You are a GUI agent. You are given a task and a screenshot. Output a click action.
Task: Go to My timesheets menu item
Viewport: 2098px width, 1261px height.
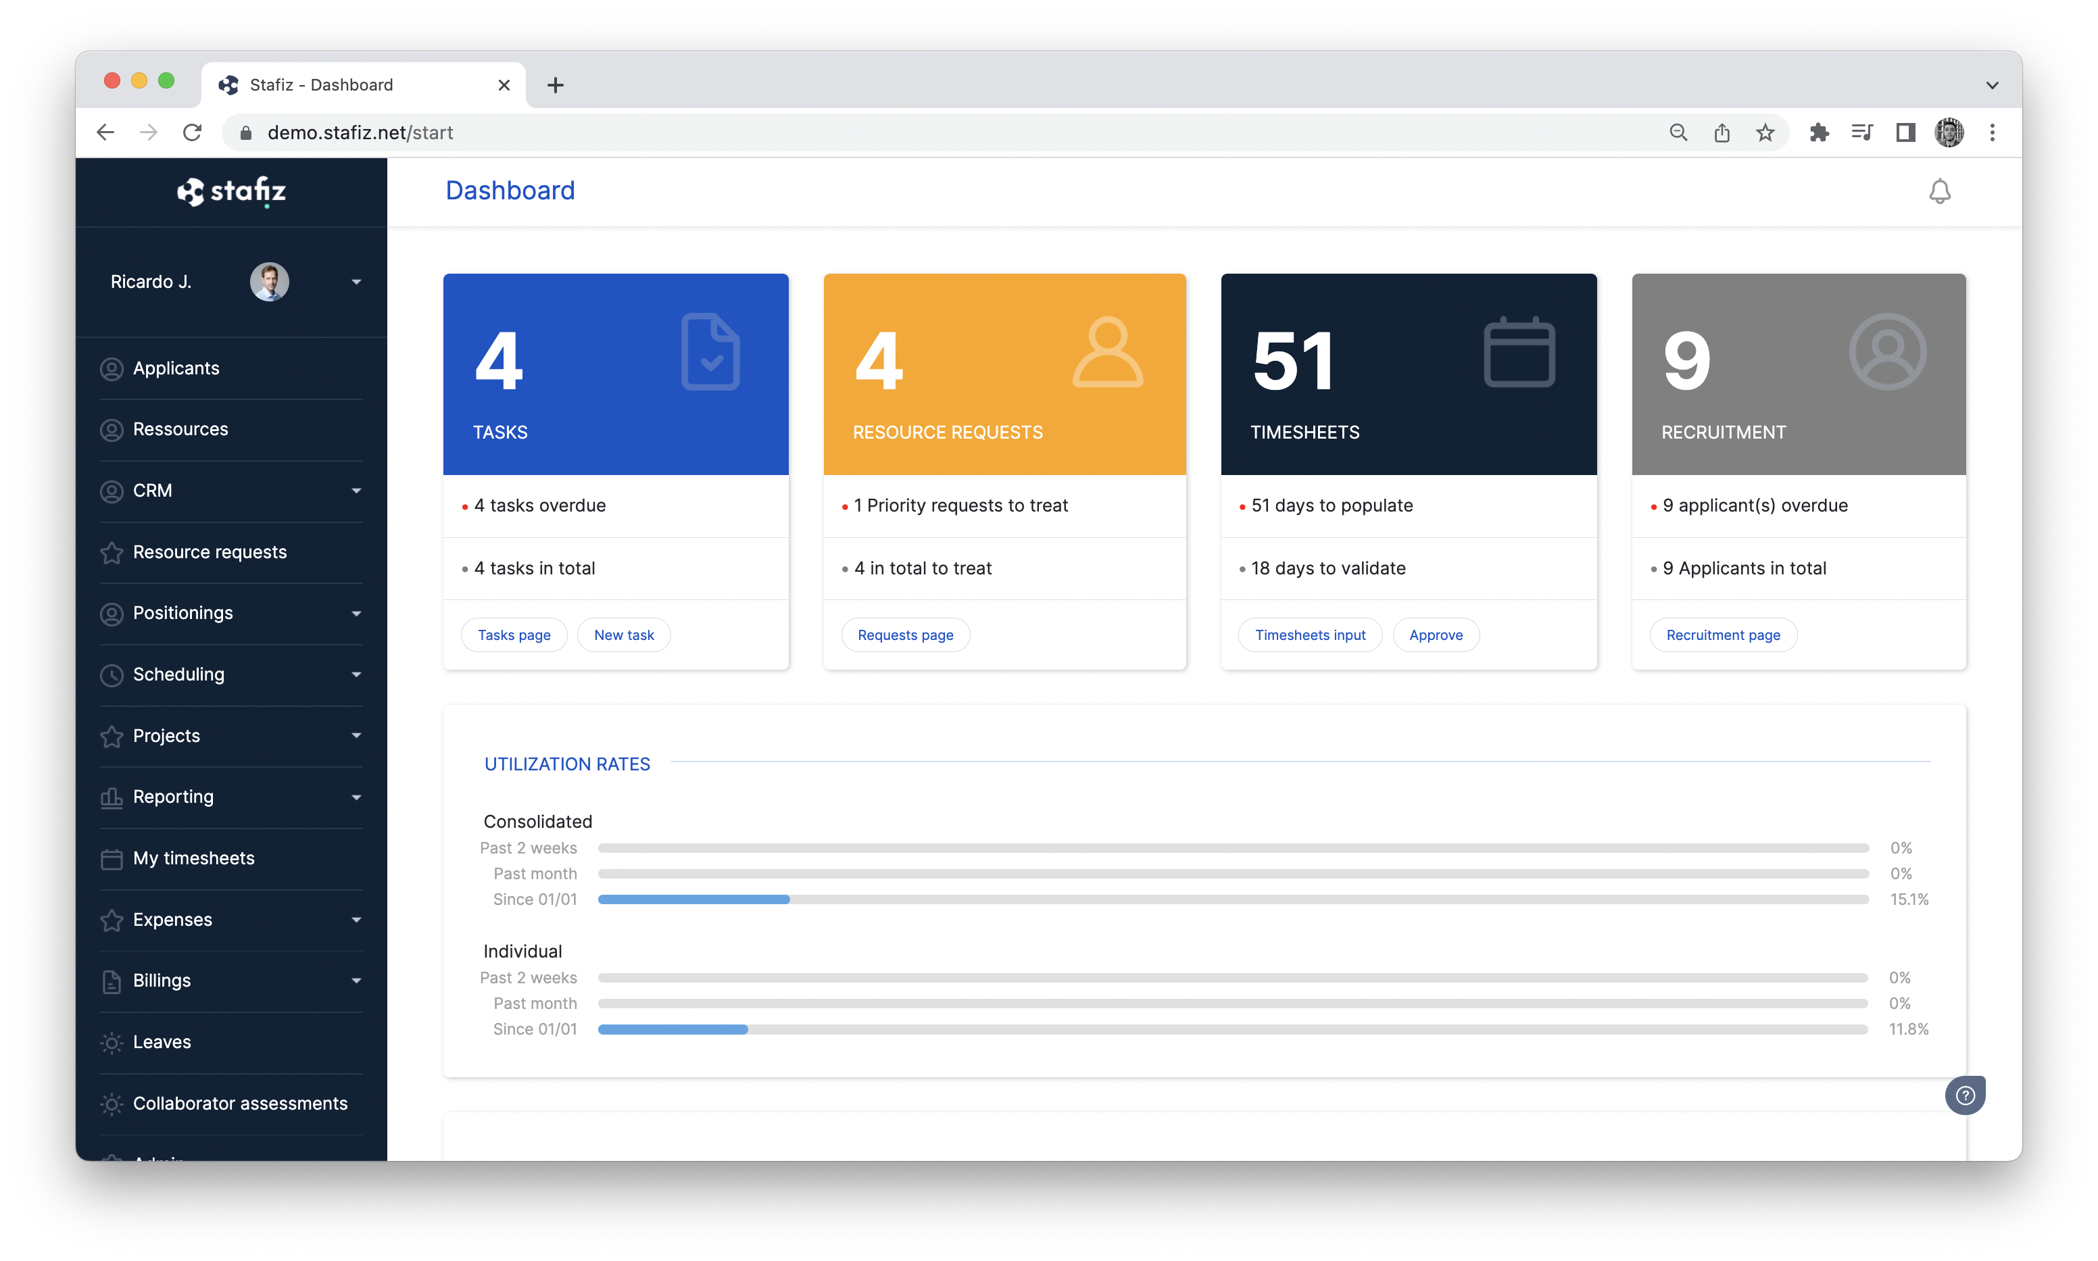[x=194, y=858]
